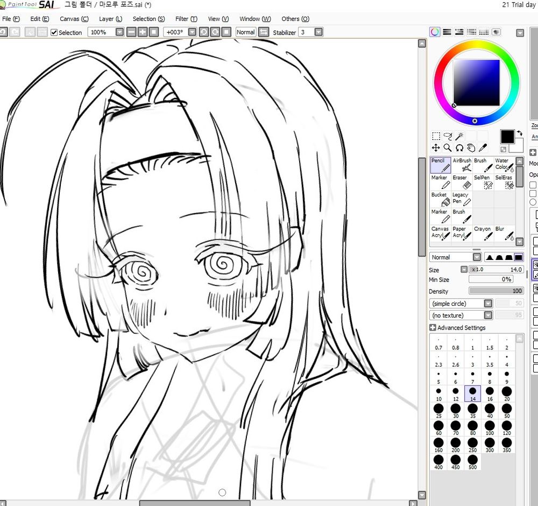This screenshot has height=506, width=538.
Task: Toggle the color mixer panel
Action: [471, 32]
